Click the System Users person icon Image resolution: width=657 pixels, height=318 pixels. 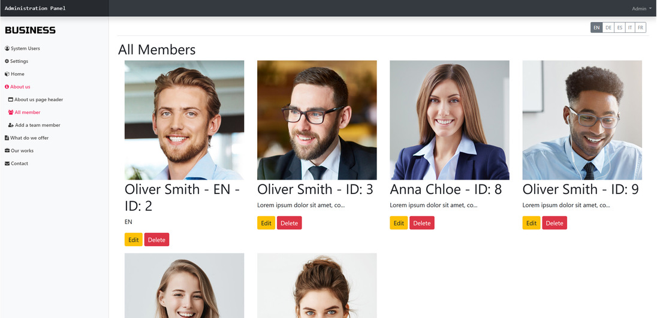point(7,49)
